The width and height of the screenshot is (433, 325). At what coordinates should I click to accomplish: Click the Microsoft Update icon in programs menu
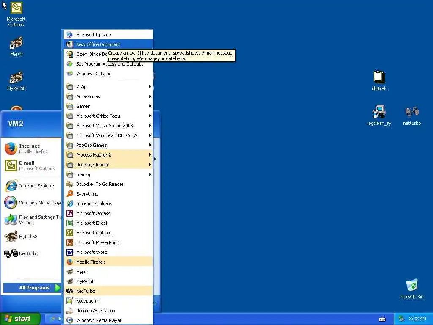click(70, 35)
